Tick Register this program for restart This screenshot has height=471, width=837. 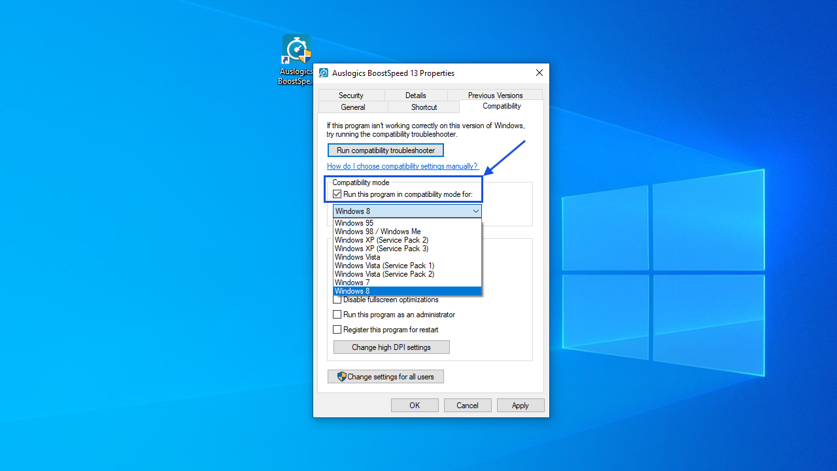[x=337, y=330]
